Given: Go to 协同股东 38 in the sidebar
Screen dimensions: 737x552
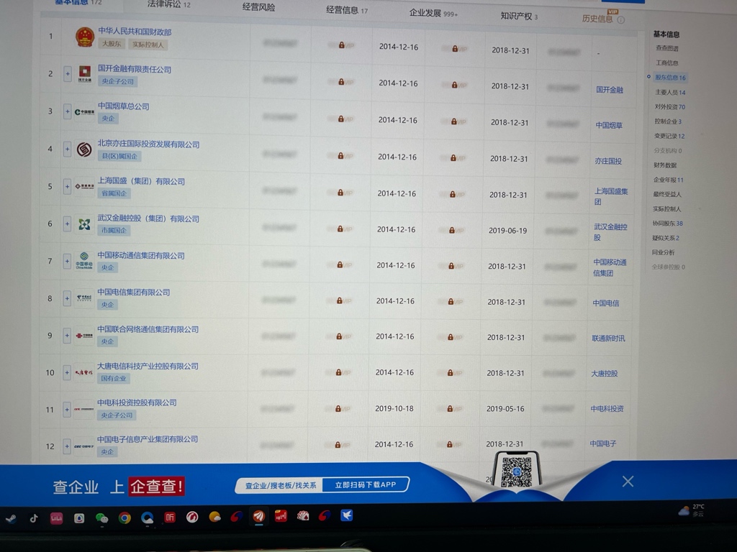Looking at the screenshot, I should coord(667,224).
